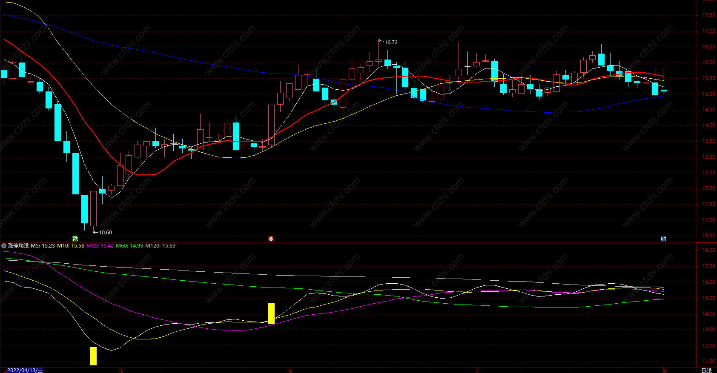The width and height of the screenshot is (717, 373).
Task: Click month 5 marker on time axis
Action: pos(122,370)
